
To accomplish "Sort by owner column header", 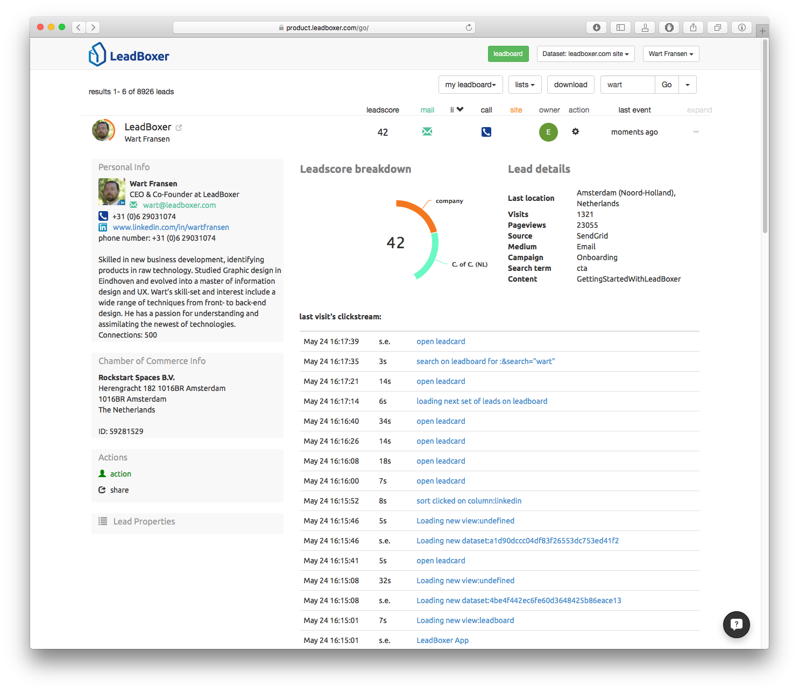I will coord(549,110).
